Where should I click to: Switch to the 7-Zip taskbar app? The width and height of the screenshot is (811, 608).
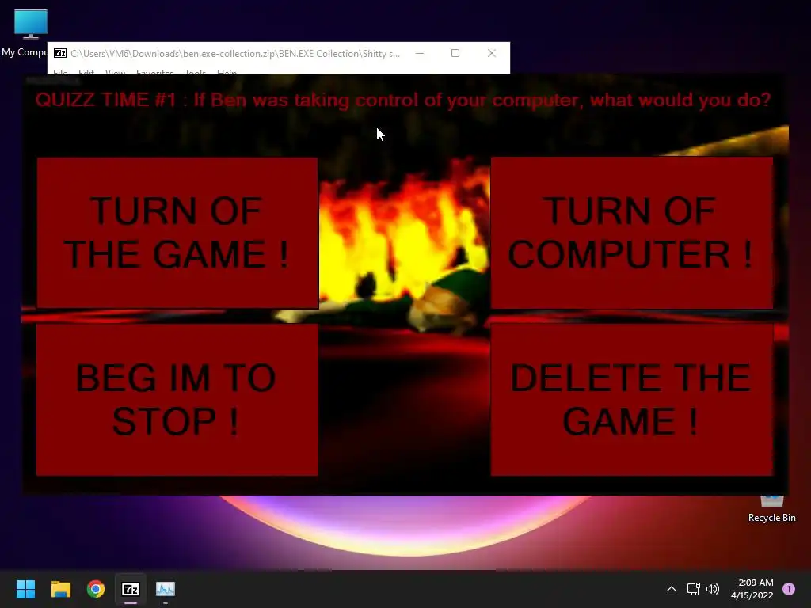click(131, 589)
